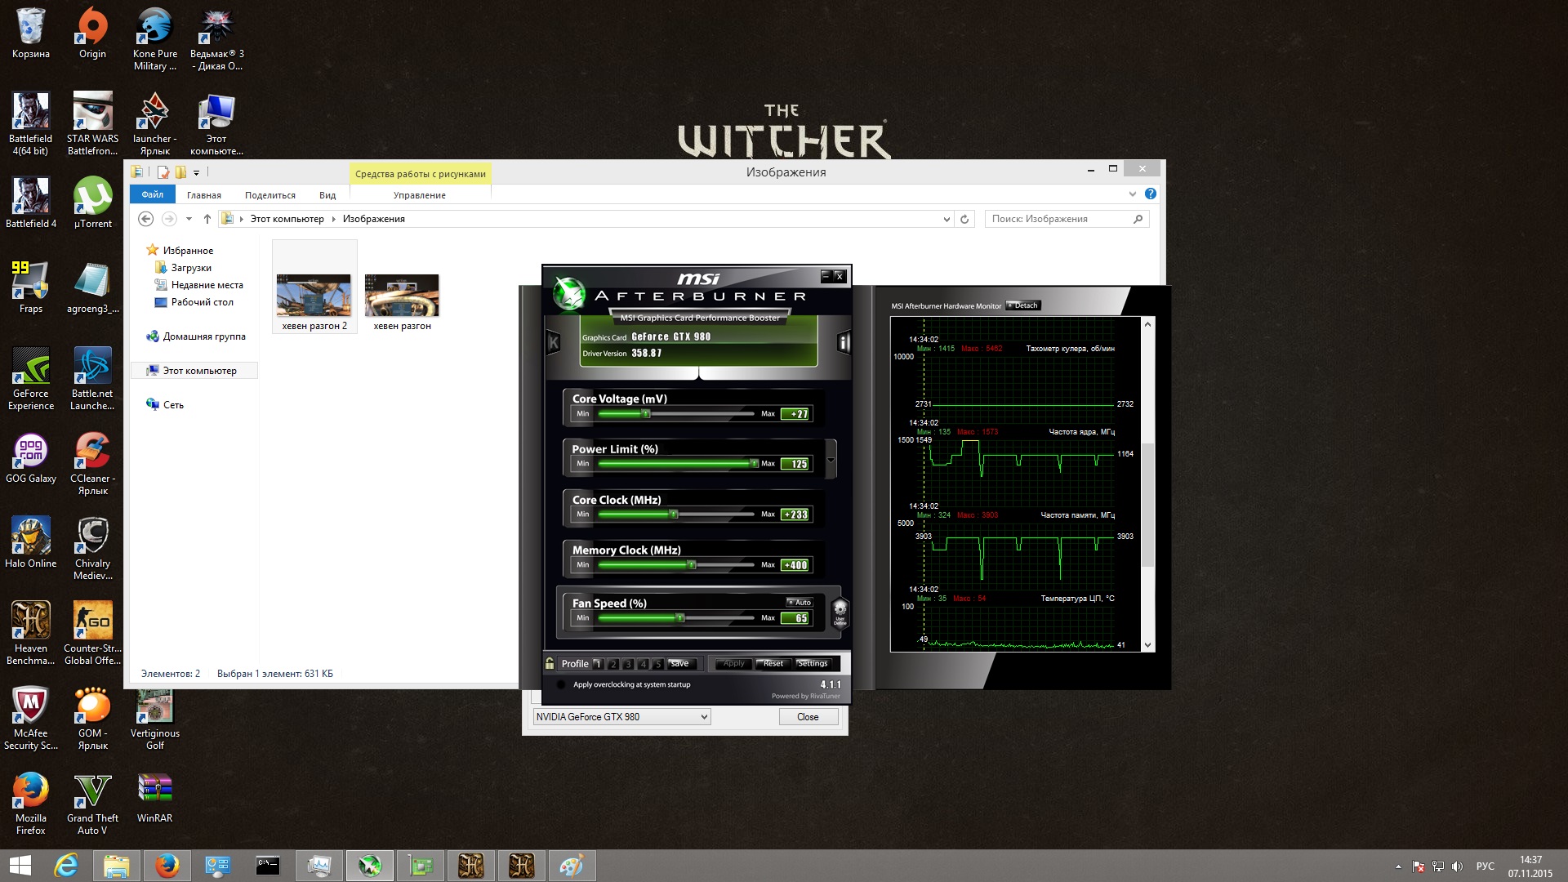Viewport: 1568px width, 882px height.
Task: Enable apply overclocking at system startup
Action: pyautogui.click(x=561, y=684)
